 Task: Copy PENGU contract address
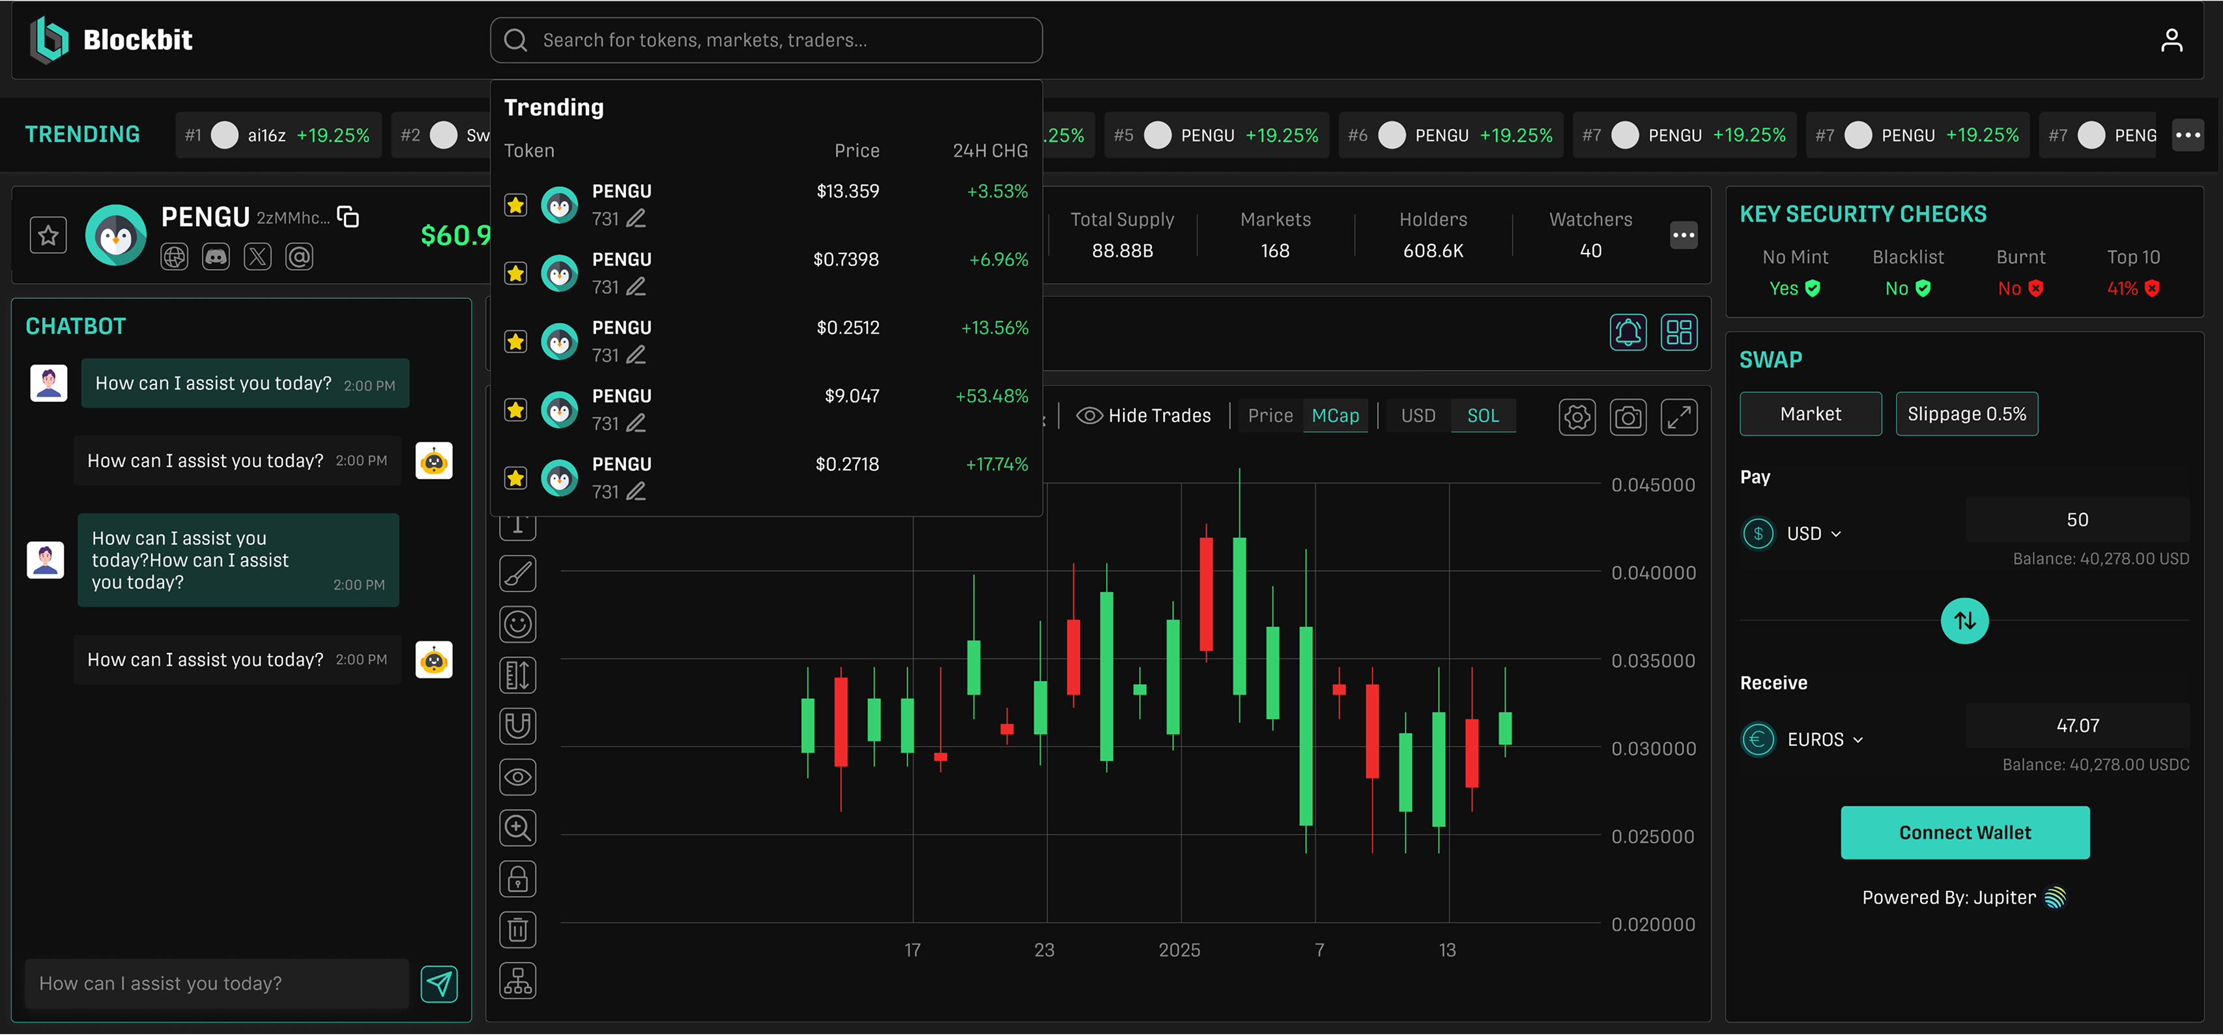pyautogui.click(x=348, y=217)
